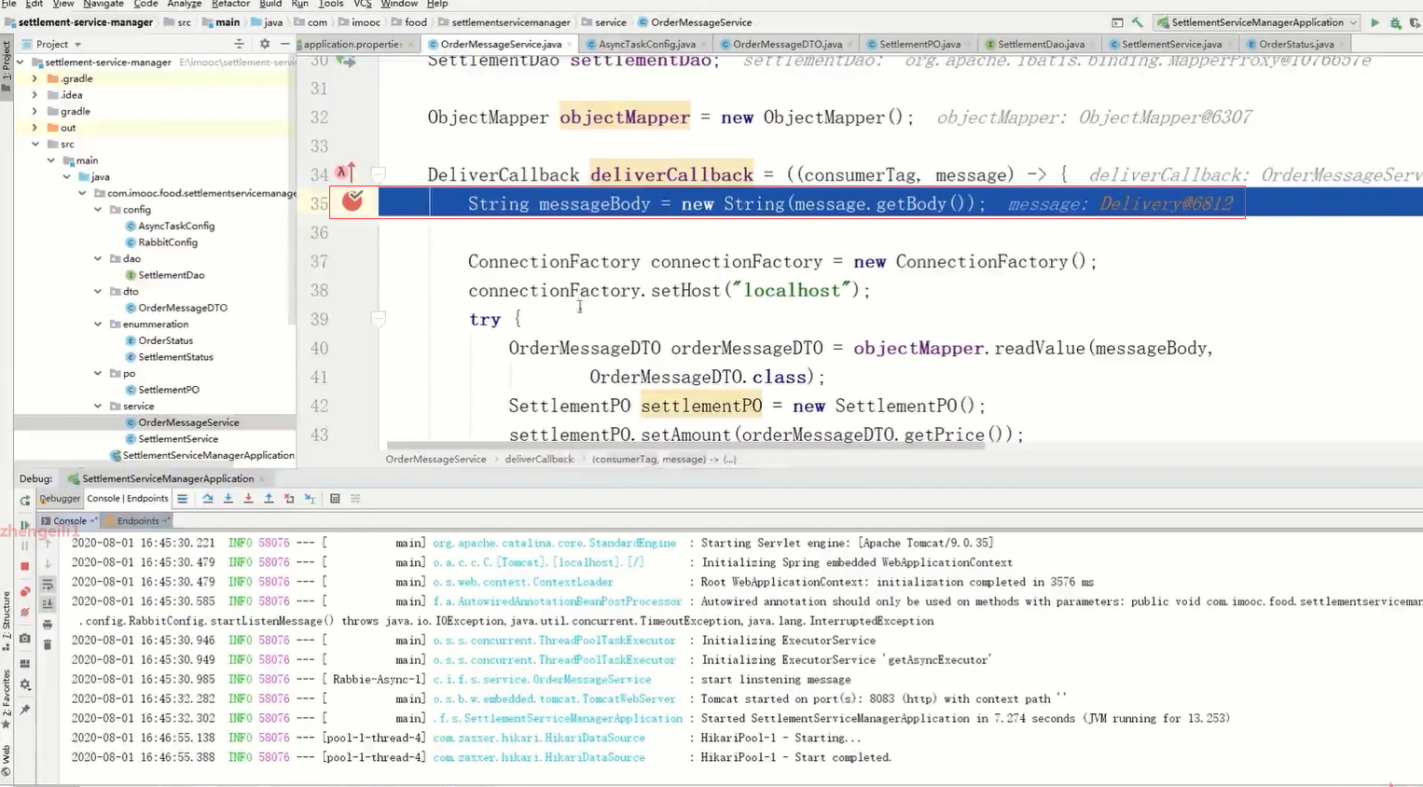Open the Build menu
Image resolution: width=1423 pixels, height=787 pixels.
coord(270,5)
